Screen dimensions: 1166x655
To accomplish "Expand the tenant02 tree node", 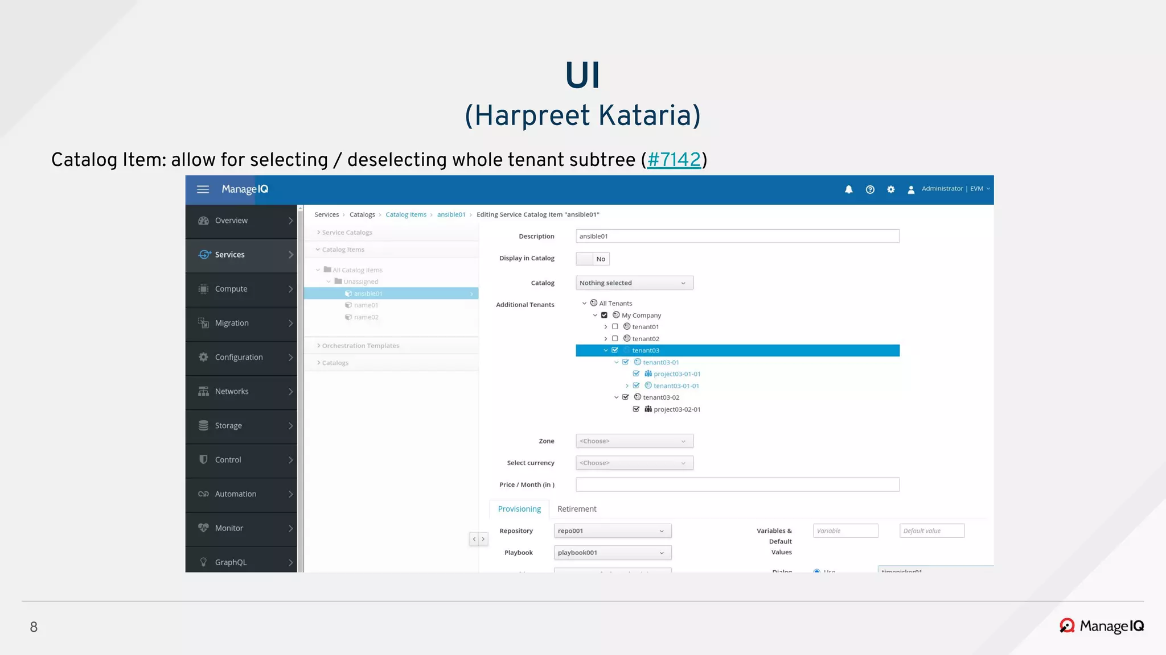I will [x=606, y=339].
